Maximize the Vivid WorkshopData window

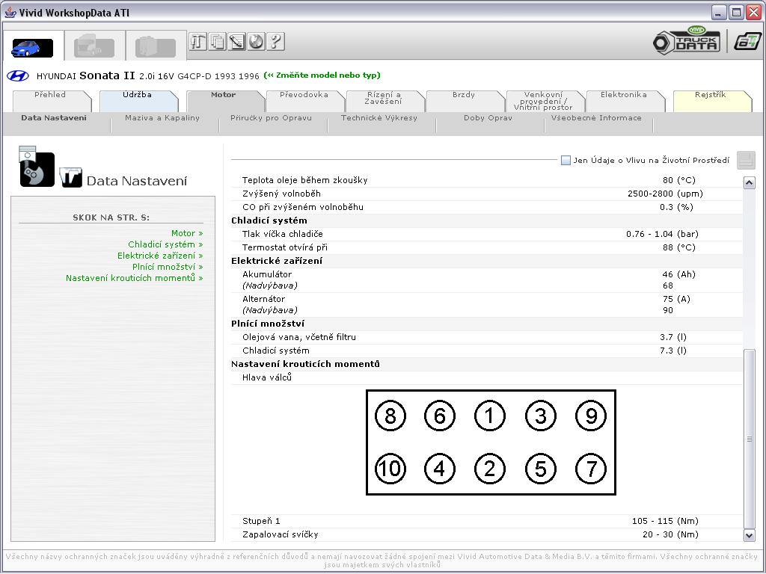tap(736, 13)
